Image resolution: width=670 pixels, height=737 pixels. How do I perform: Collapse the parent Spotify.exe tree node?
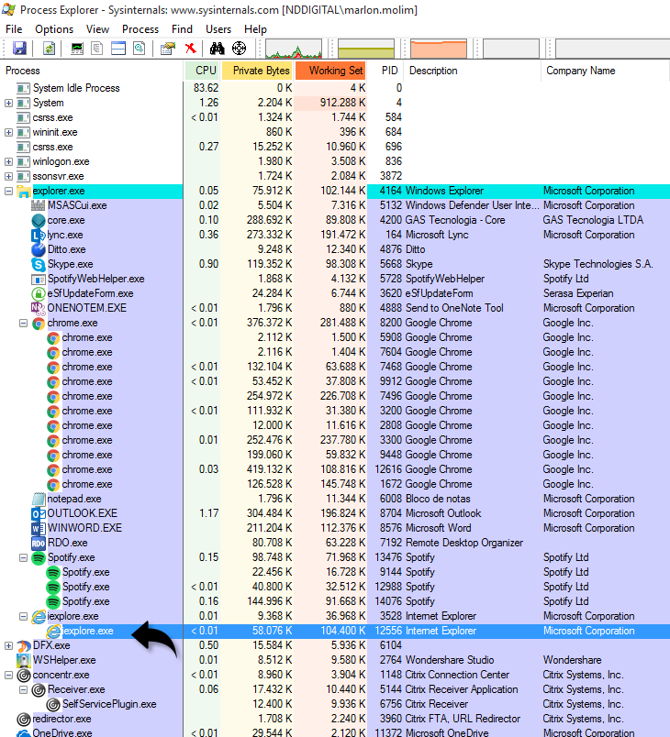23,557
